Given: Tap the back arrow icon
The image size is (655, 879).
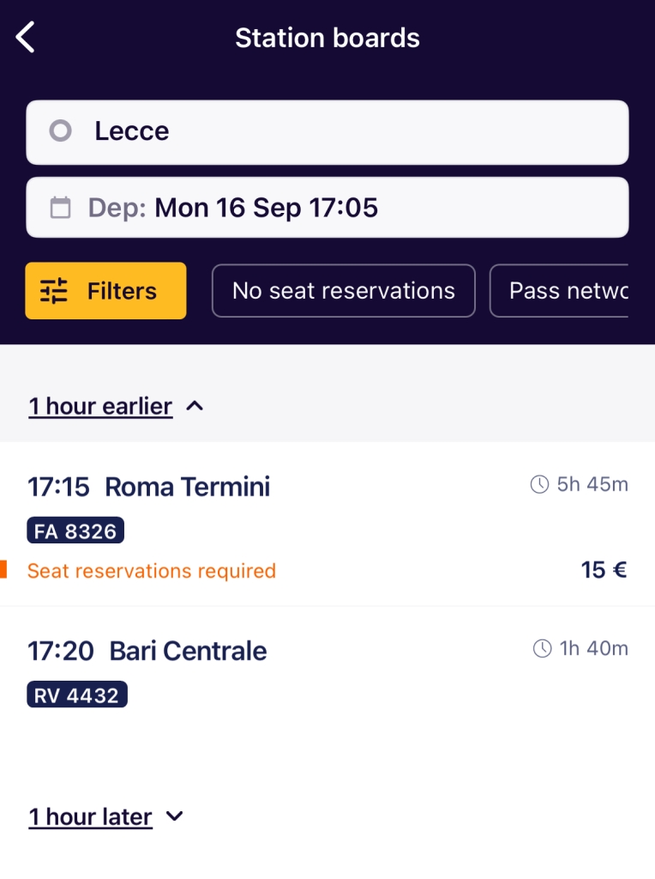Looking at the screenshot, I should pyautogui.click(x=25, y=37).
